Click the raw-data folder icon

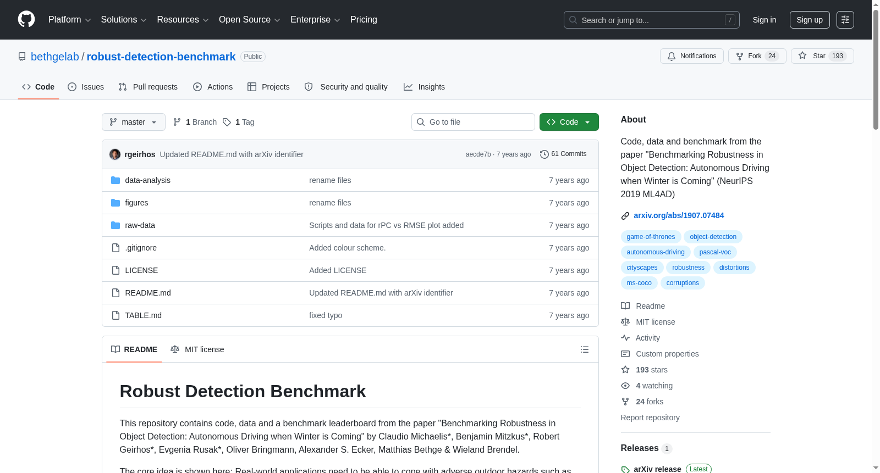click(116, 225)
